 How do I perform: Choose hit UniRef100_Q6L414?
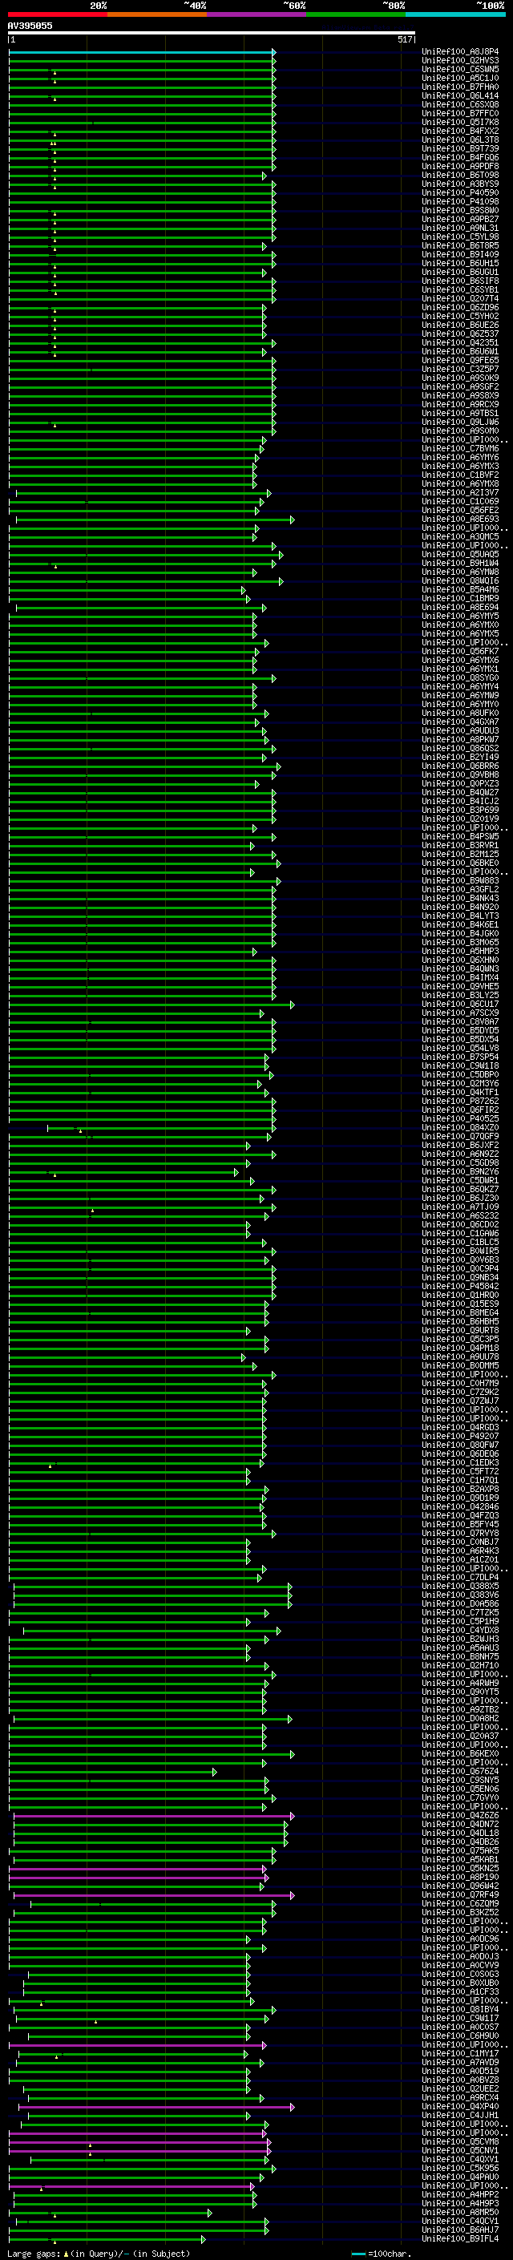[459, 95]
